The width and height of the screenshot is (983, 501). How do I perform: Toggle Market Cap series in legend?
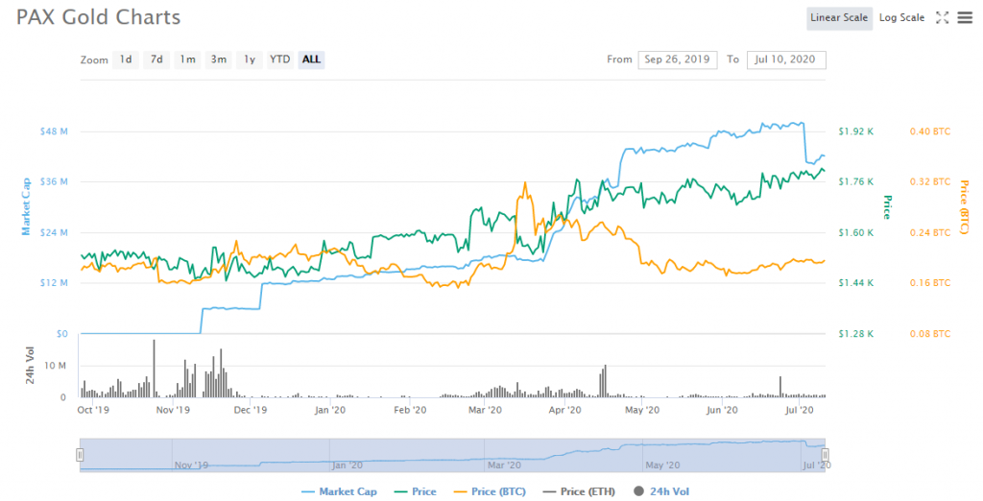pos(339,491)
